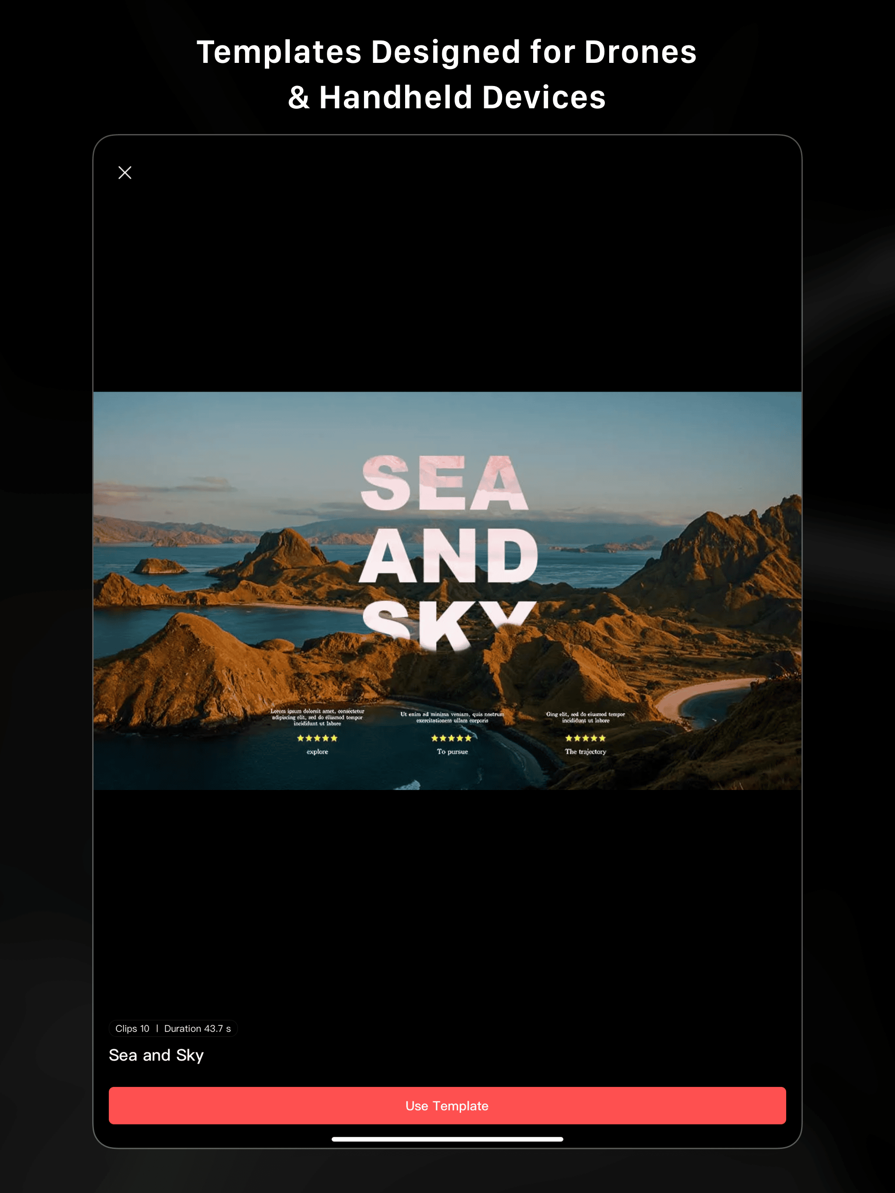Tap the black area above the video
Viewport: 895px width, 1193px height.
pos(447,280)
